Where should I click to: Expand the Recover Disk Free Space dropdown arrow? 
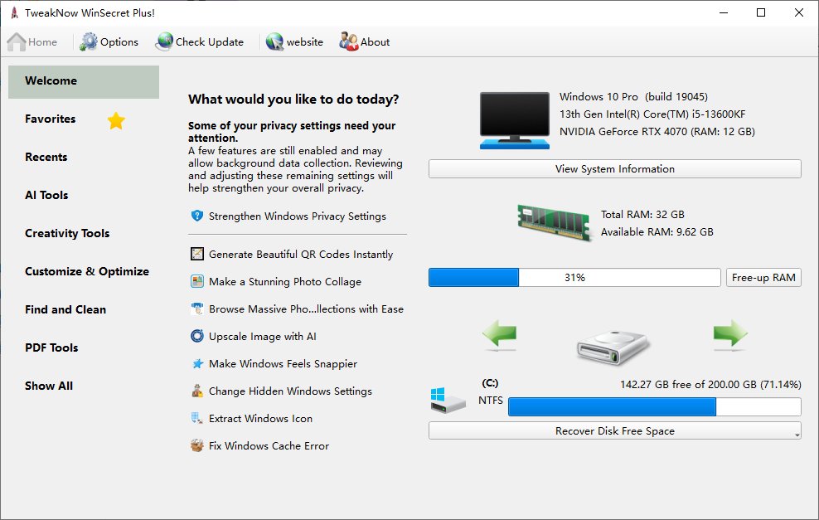[x=797, y=435]
